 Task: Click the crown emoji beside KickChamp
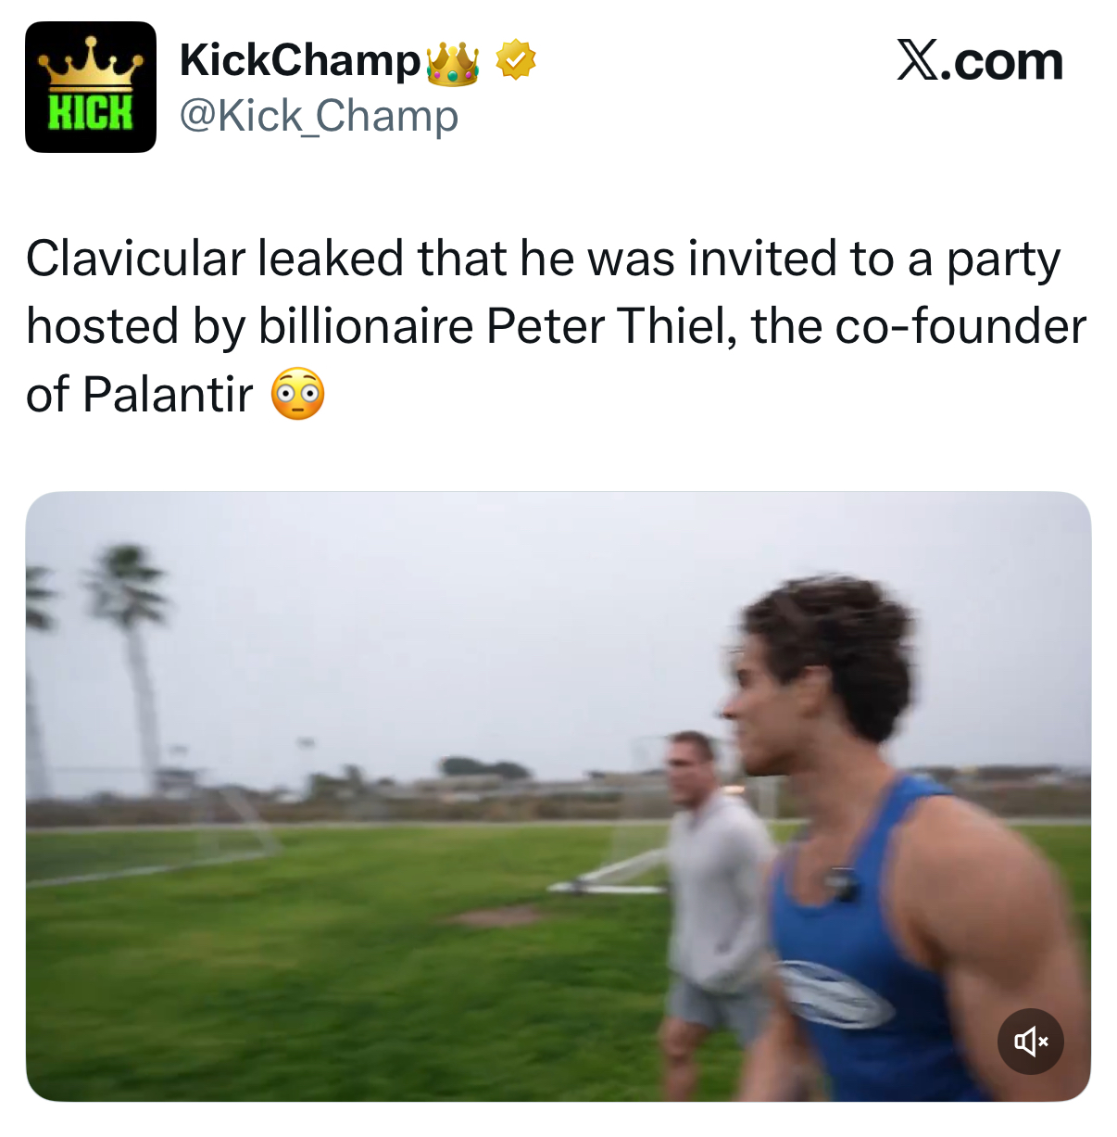tap(452, 63)
